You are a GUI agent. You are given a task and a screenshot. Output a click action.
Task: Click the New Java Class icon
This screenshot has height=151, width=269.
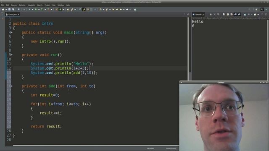click(x=60, y=9)
